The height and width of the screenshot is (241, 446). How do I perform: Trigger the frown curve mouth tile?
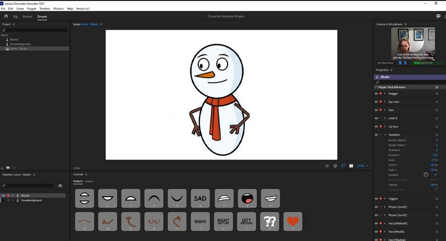tap(154, 198)
